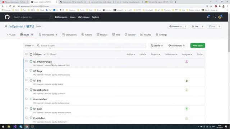
Task: Star the repository
Action: [x=195, y=26]
